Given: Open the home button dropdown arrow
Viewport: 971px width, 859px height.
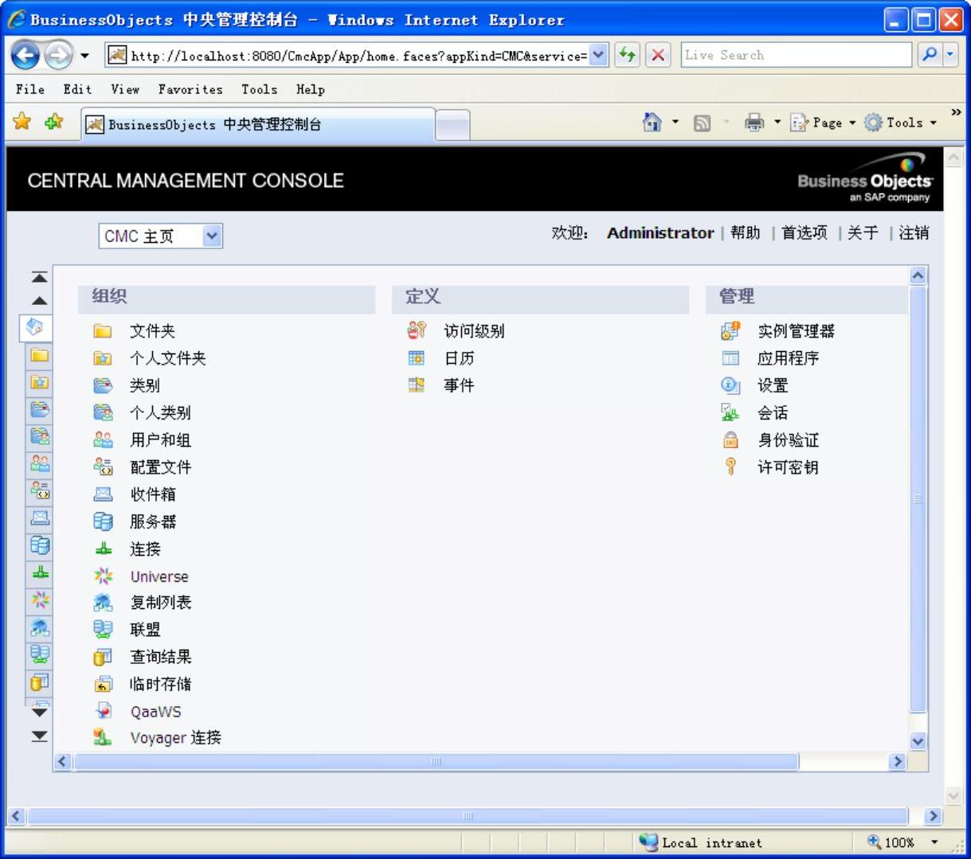Looking at the screenshot, I should click(675, 123).
